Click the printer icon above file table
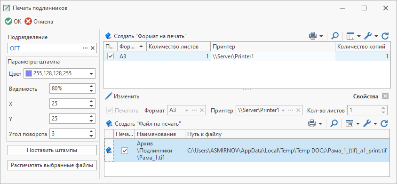The height and width of the screenshot is (184, 397). tap(312, 123)
